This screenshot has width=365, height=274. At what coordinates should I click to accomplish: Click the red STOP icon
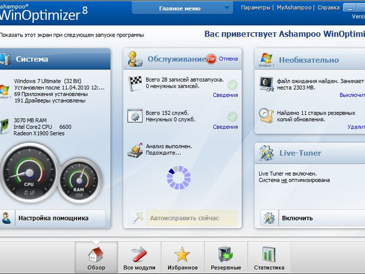[x=211, y=59]
